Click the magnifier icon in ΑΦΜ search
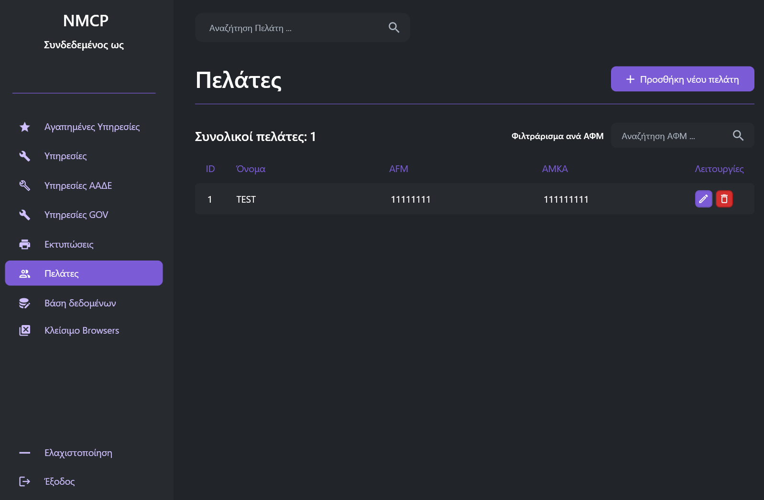This screenshot has height=500, width=764. (x=738, y=136)
